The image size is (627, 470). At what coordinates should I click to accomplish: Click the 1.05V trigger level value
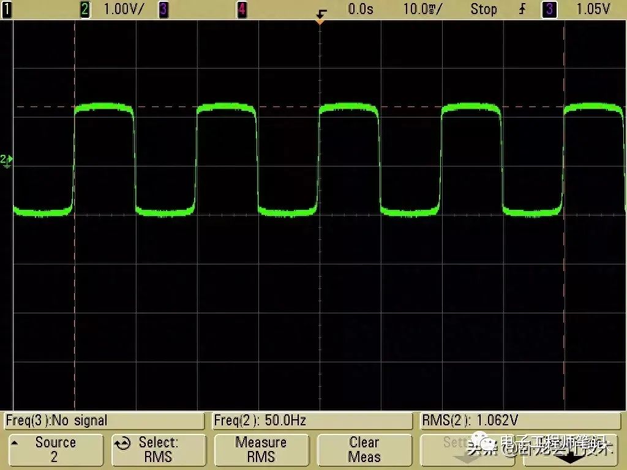[593, 9]
